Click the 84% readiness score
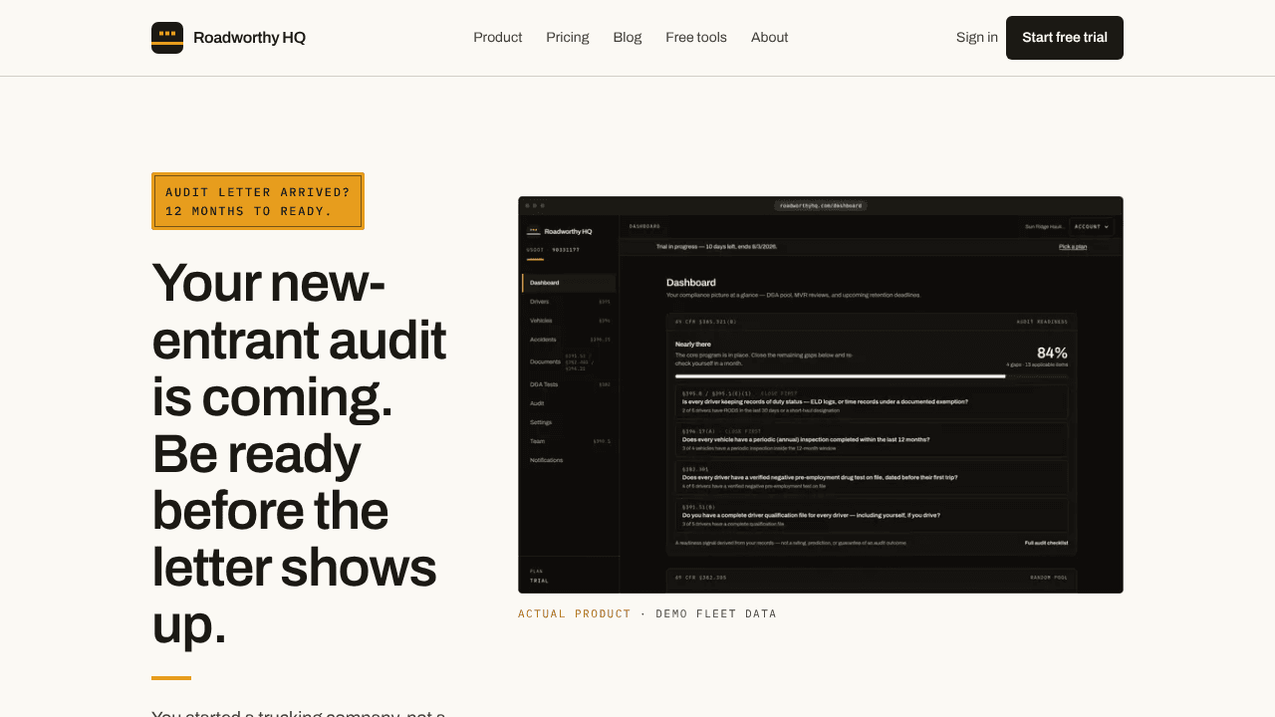 point(1052,353)
